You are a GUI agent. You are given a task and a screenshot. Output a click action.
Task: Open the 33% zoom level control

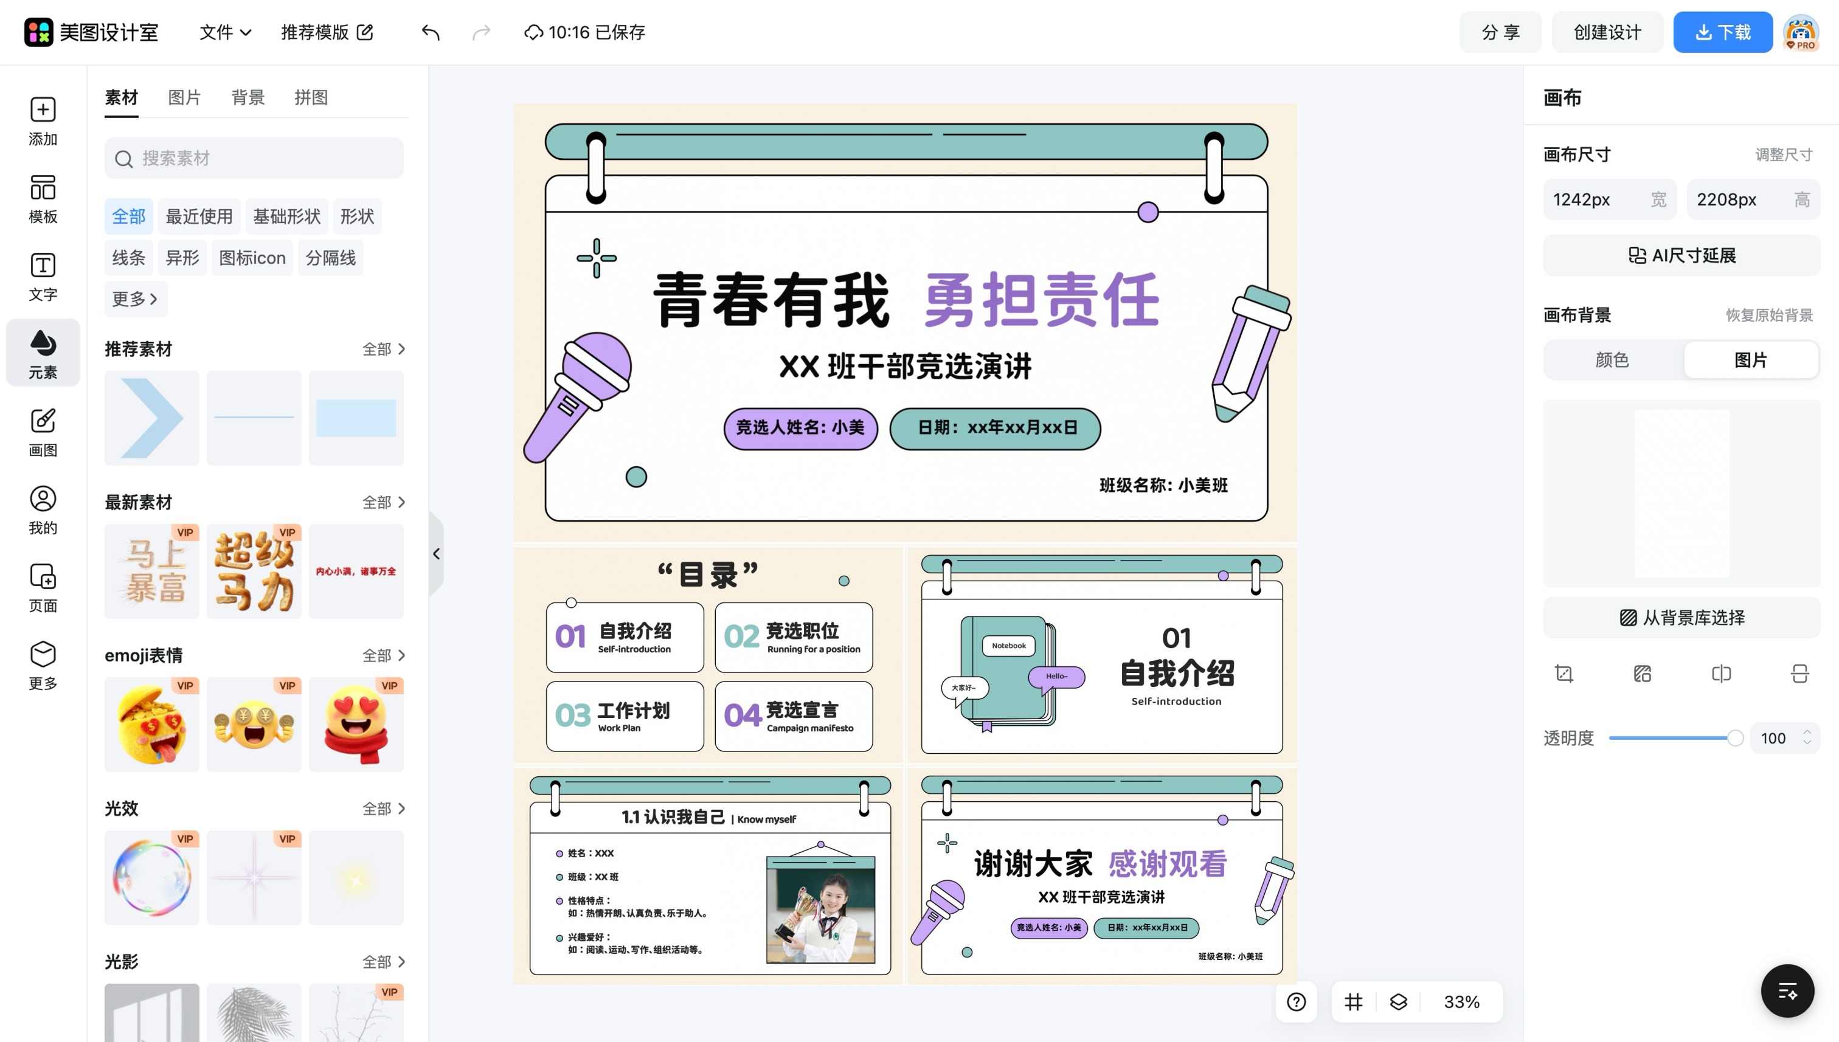coord(1461,1002)
